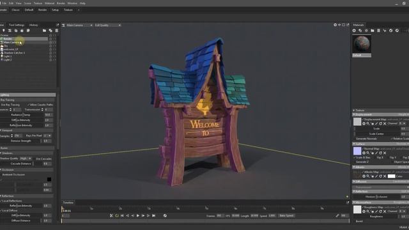Open the Material menu

[x=49, y=3]
